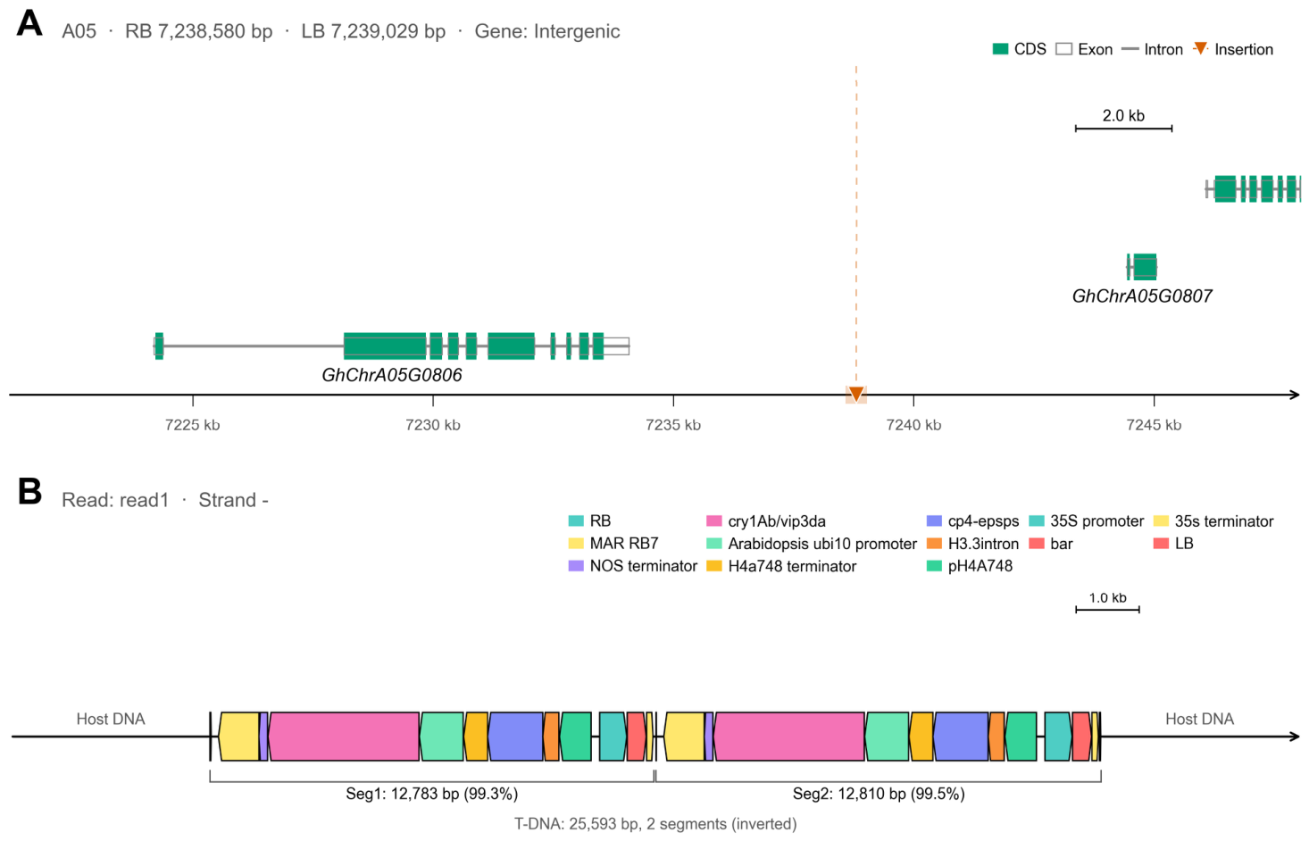The height and width of the screenshot is (841, 1309).
Task: Click the largest CDS block of GhChrA05G0806
Action: click(x=385, y=346)
